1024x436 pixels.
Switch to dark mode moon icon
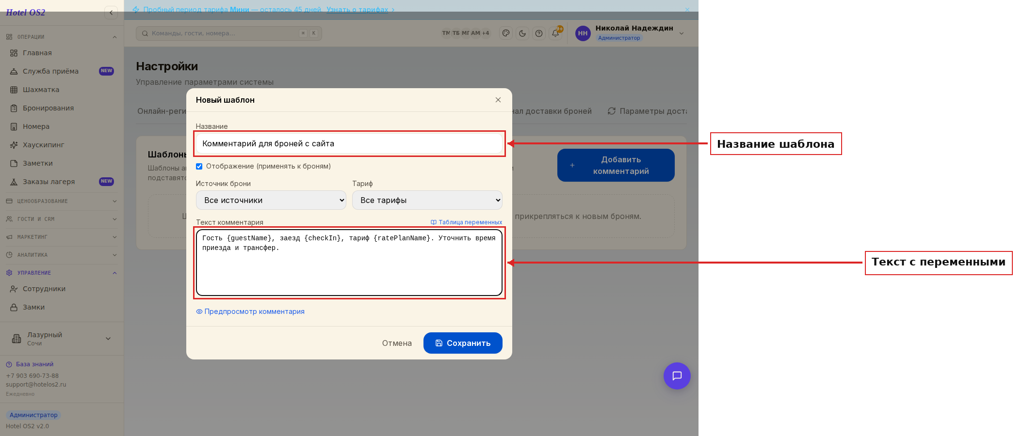(x=522, y=33)
